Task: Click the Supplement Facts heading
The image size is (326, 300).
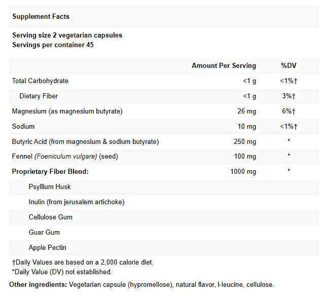Action: (41, 16)
